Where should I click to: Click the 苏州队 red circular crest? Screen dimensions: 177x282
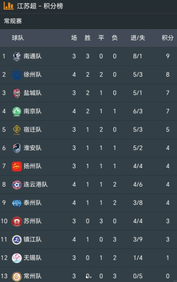click(x=17, y=221)
